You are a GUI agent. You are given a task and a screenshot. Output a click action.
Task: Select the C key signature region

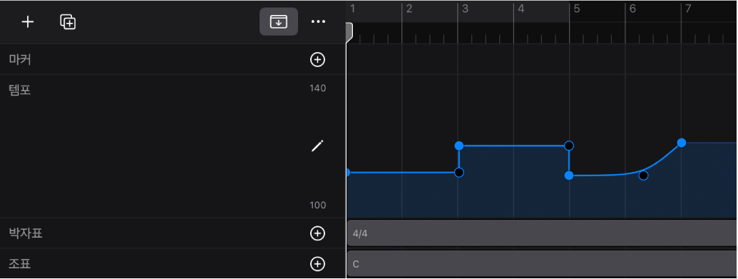[542, 264]
